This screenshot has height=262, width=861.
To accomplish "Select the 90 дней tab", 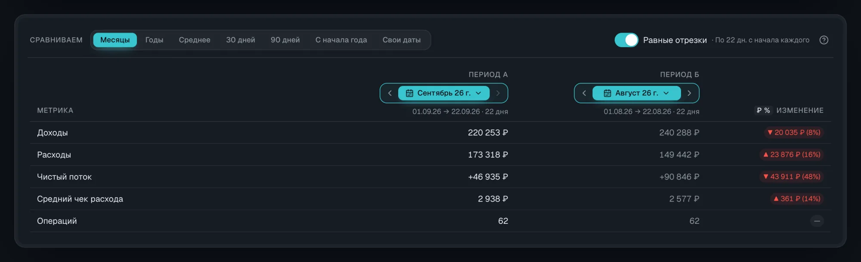I will tap(285, 40).
